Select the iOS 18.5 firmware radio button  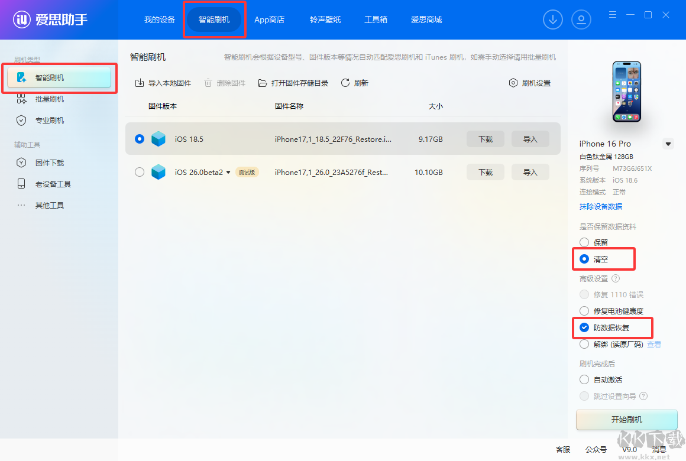click(140, 139)
